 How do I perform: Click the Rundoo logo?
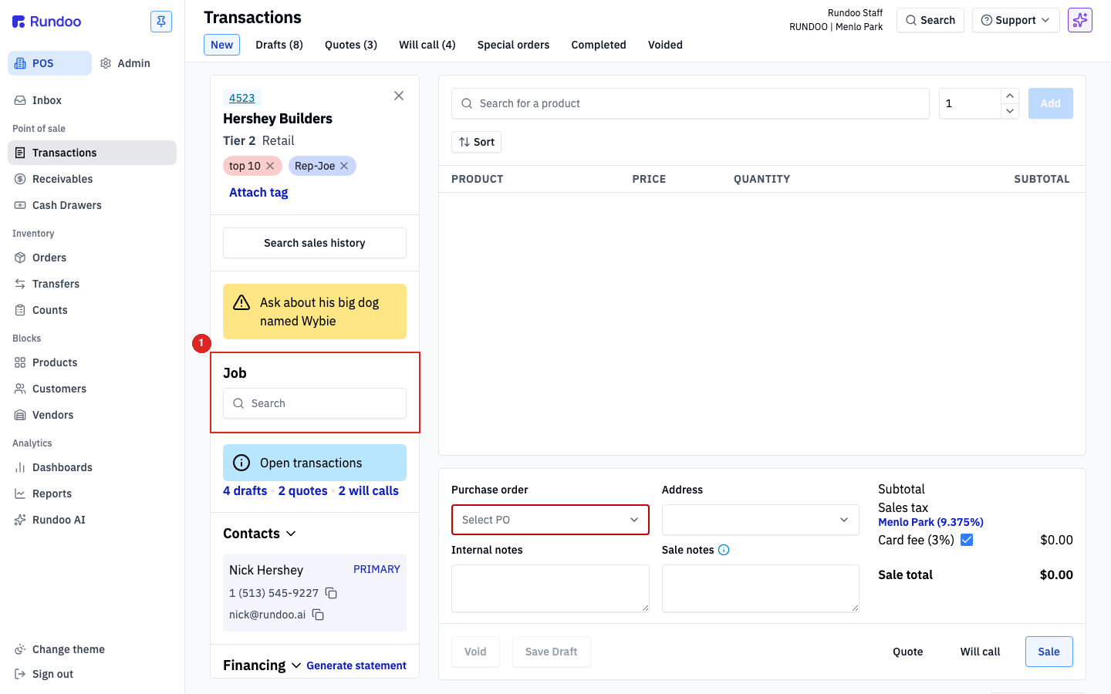47,22
